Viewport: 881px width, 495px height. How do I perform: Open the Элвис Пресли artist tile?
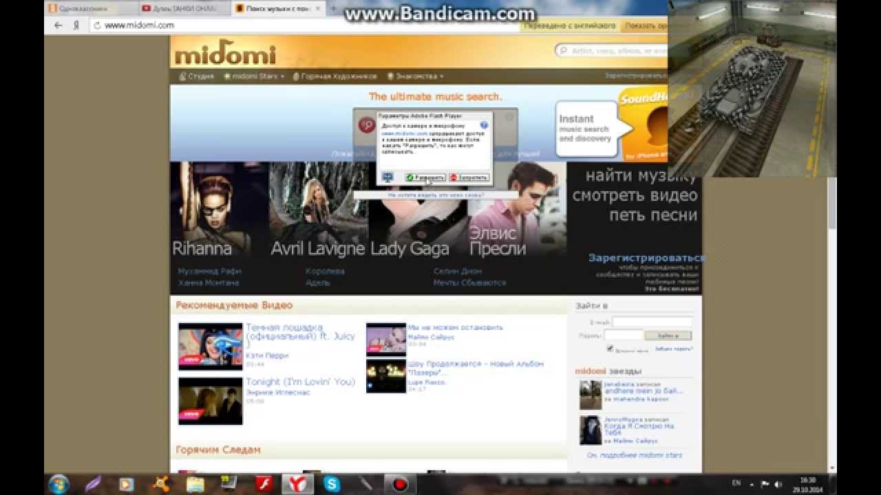(516, 210)
